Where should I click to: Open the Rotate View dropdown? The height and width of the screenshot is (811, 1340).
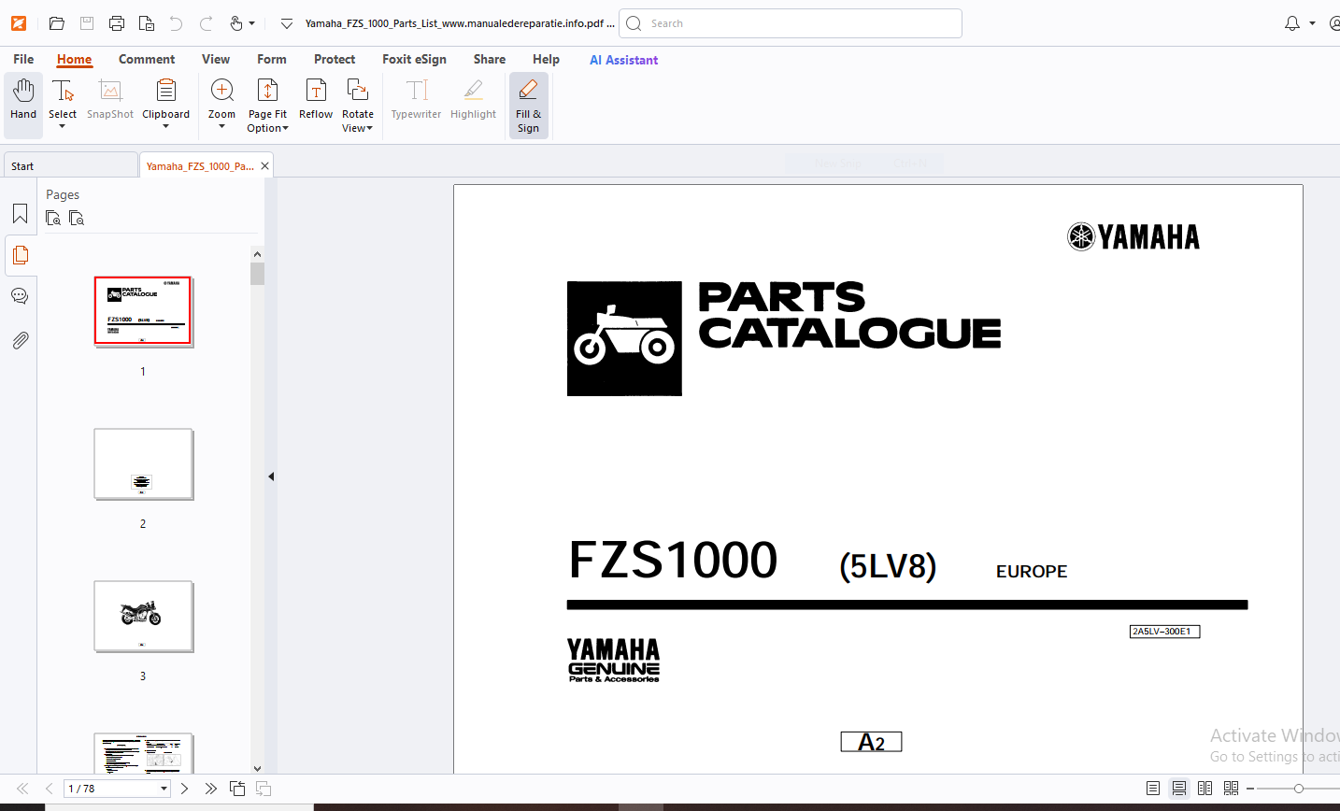(x=358, y=106)
